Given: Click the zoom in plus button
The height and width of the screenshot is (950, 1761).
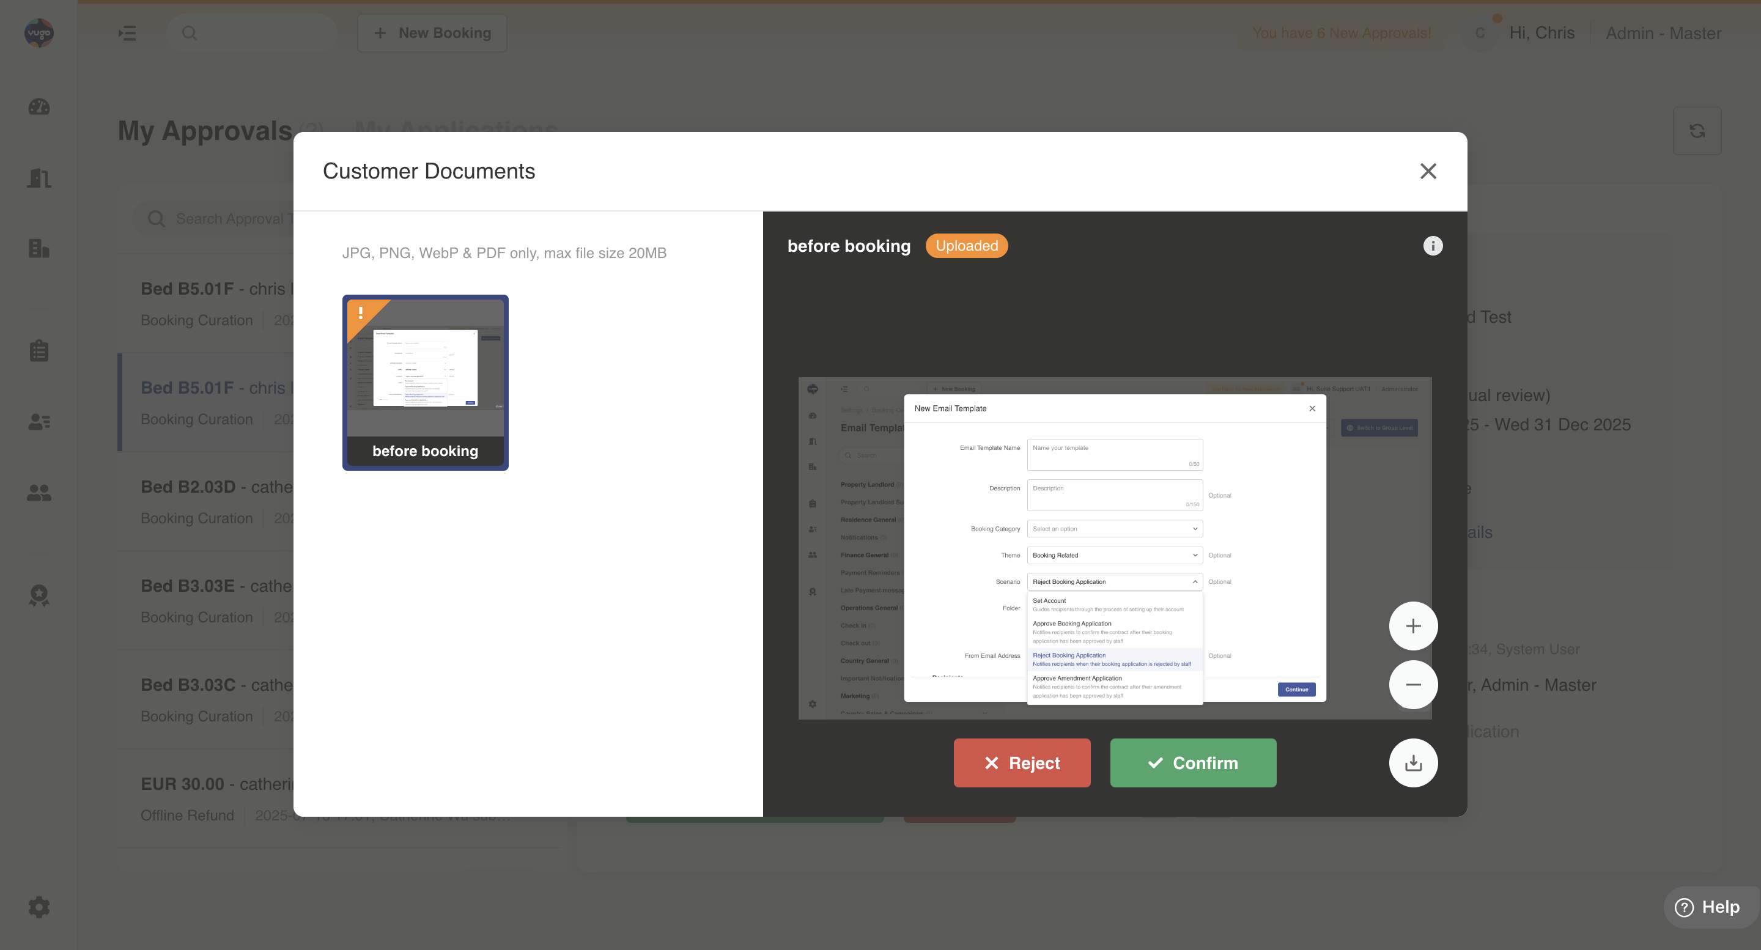Looking at the screenshot, I should tap(1413, 626).
